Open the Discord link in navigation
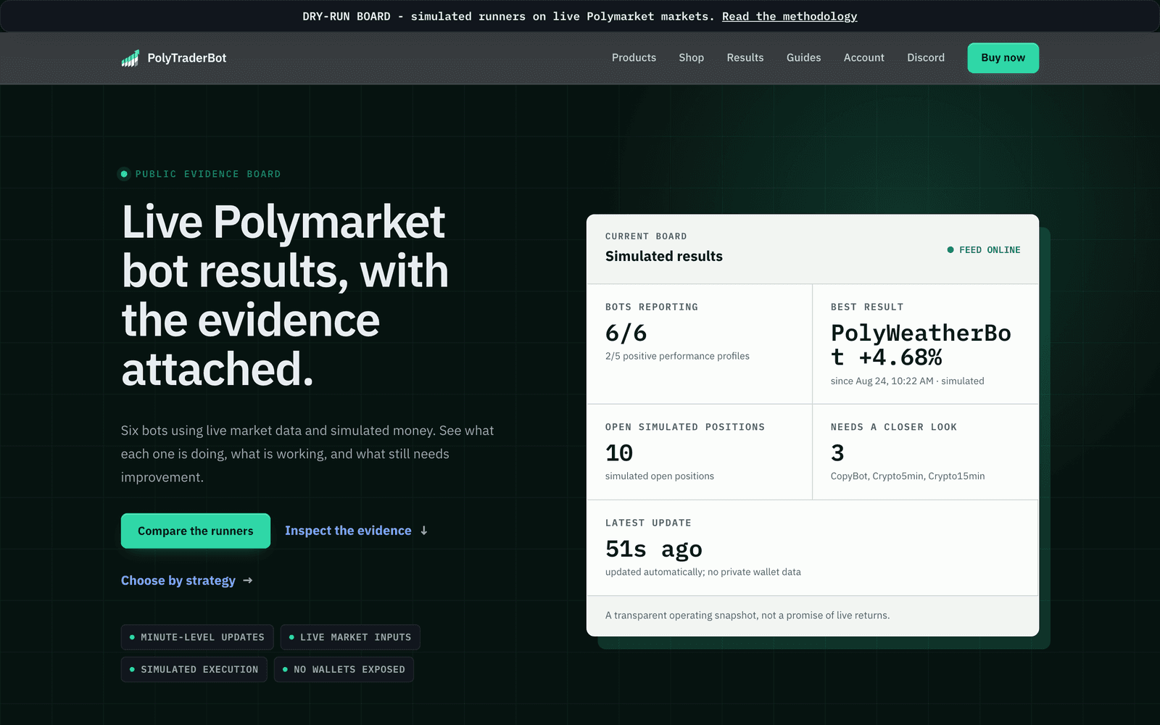This screenshot has width=1160, height=725. click(x=926, y=58)
